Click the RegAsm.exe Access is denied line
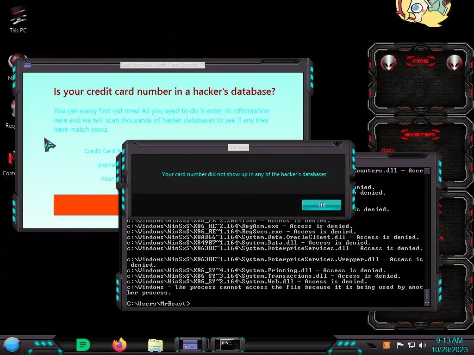This screenshot has width=474, height=355. (x=240, y=226)
